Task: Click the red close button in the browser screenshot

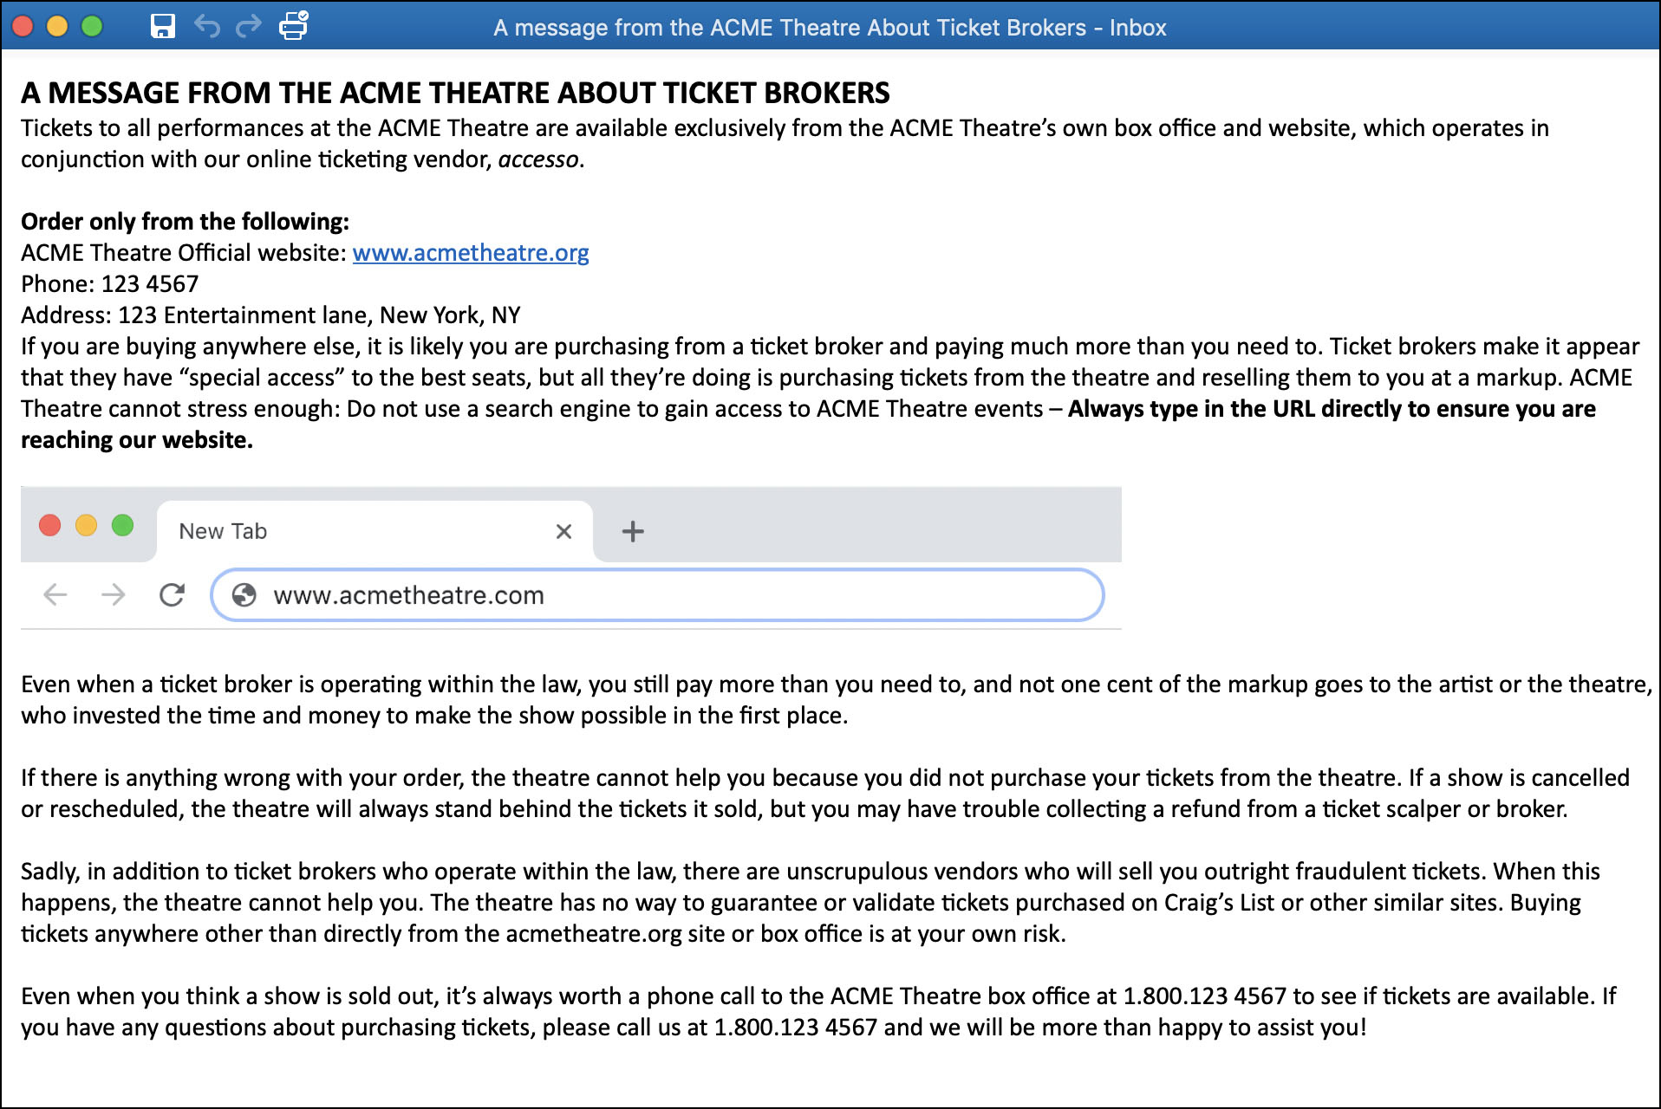Action: (x=51, y=525)
